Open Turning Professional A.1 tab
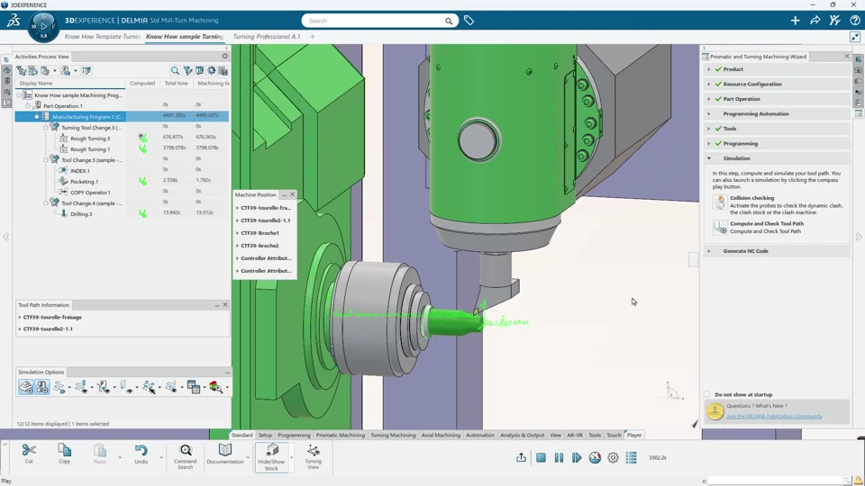Image resolution: width=865 pixels, height=486 pixels. click(x=267, y=36)
